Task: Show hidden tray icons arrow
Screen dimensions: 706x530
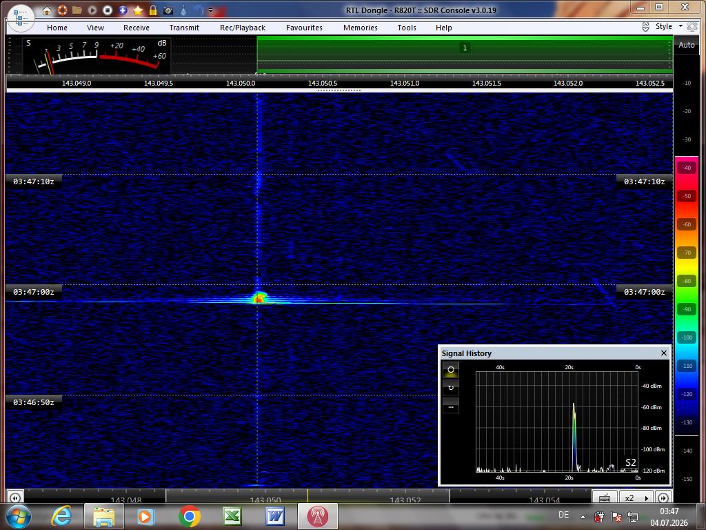Action: click(583, 517)
